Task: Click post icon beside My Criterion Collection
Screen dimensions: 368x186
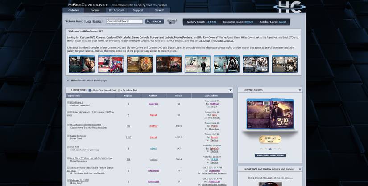Action: [x=68, y=125]
